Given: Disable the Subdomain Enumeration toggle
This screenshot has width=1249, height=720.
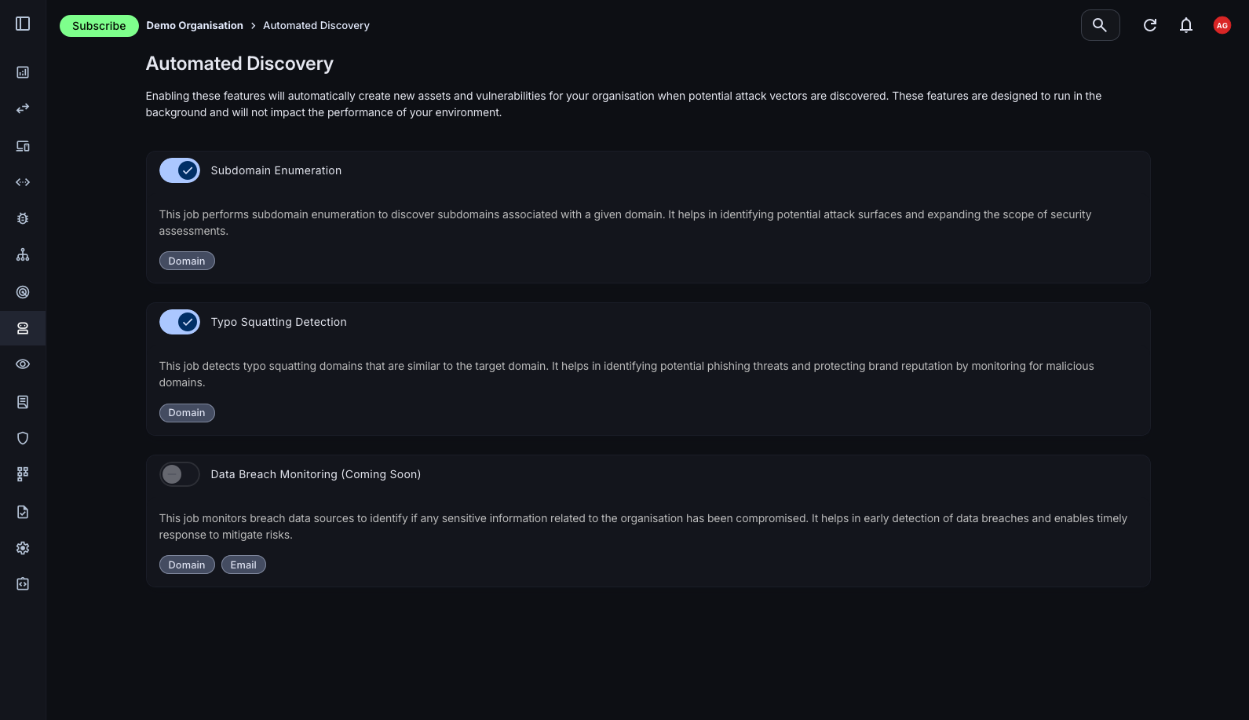Looking at the screenshot, I should [x=180, y=170].
